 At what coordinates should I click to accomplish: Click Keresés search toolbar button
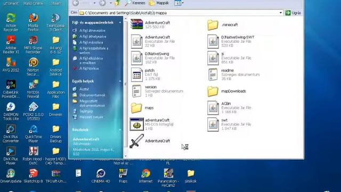[x=135, y=3]
